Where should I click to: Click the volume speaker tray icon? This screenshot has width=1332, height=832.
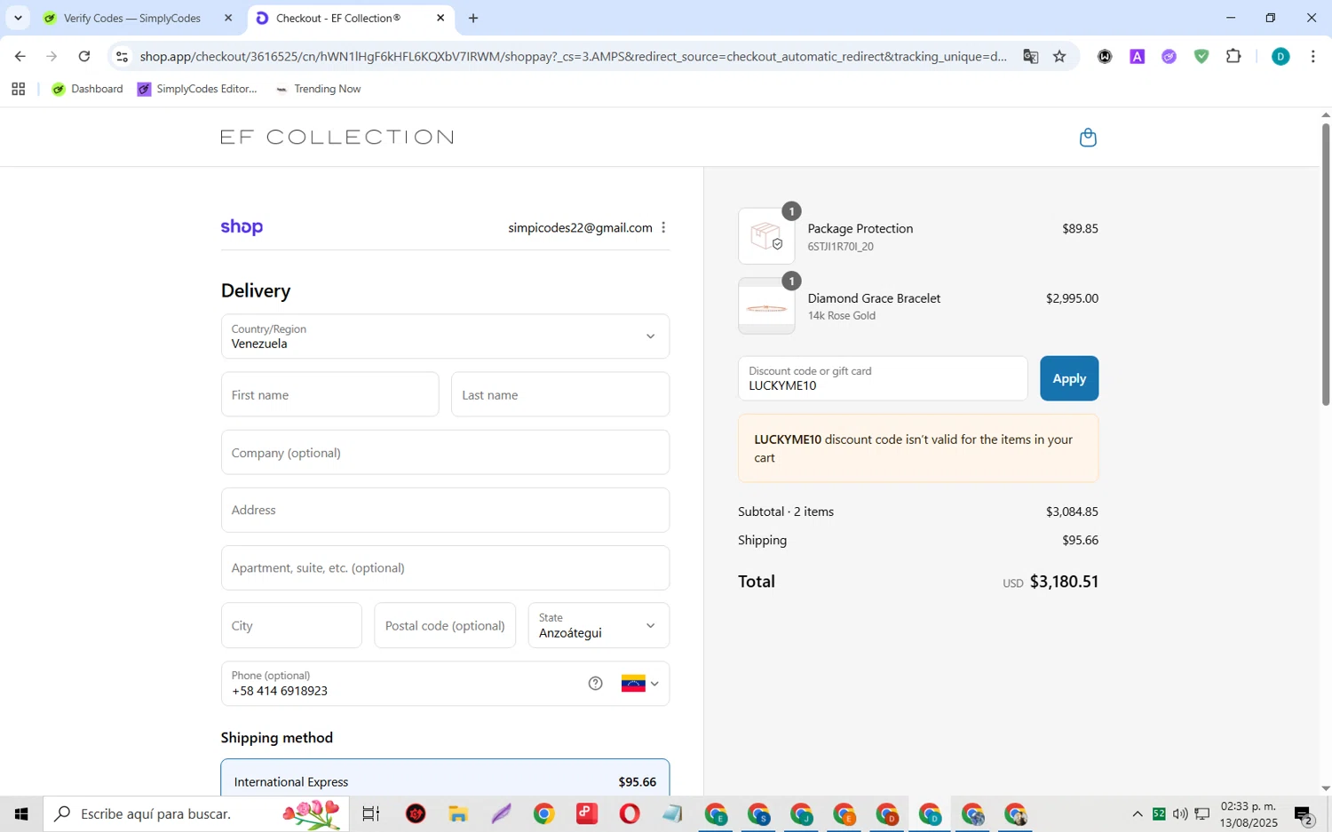[1180, 813]
